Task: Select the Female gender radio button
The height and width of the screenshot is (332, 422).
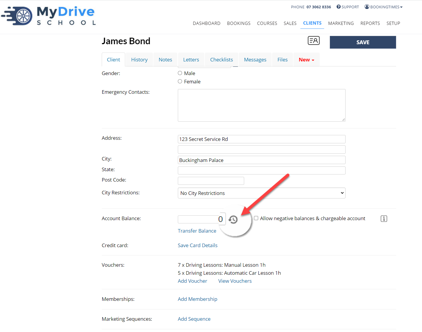Action: click(x=180, y=81)
